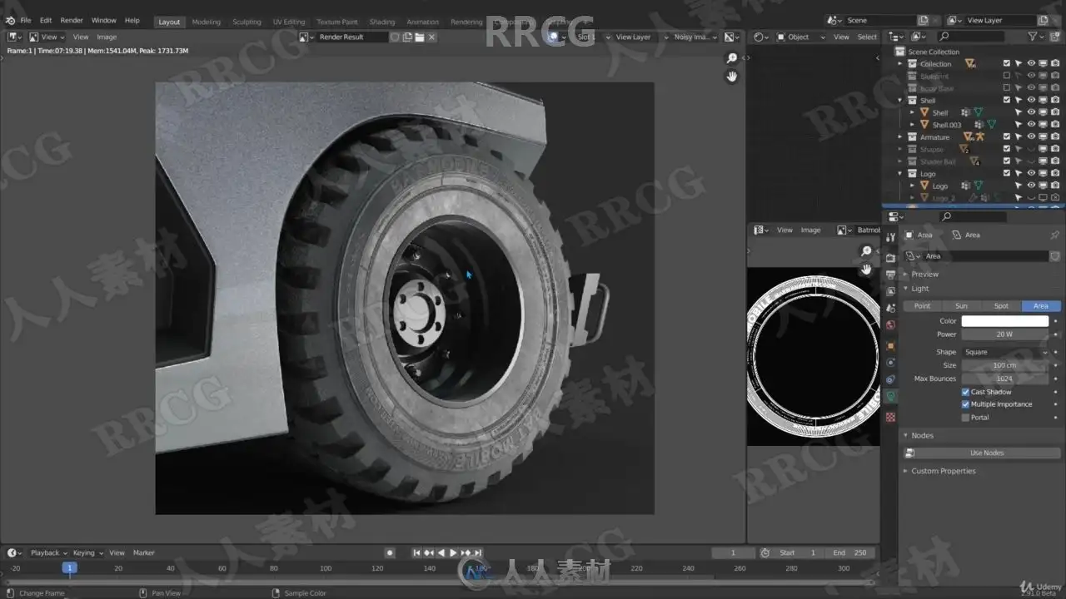Open the Tool properties tab icon

pyautogui.click(x=890, y=238)
